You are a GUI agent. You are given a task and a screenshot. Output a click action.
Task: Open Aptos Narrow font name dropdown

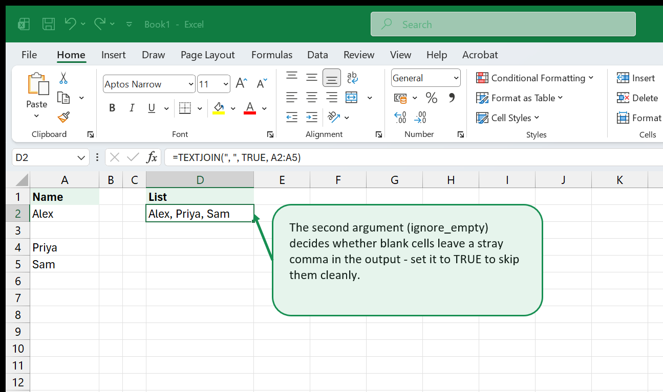tap(191, 84)
